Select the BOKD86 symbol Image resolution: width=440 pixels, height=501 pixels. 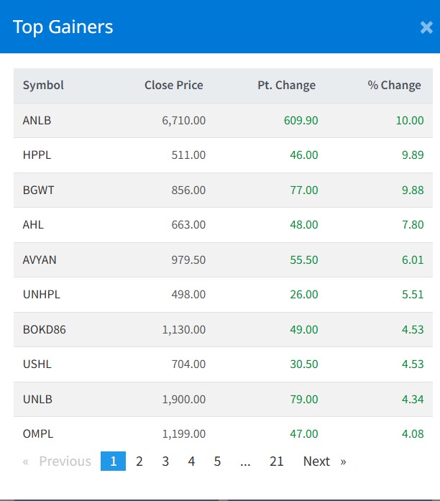[x=45, y=329]
